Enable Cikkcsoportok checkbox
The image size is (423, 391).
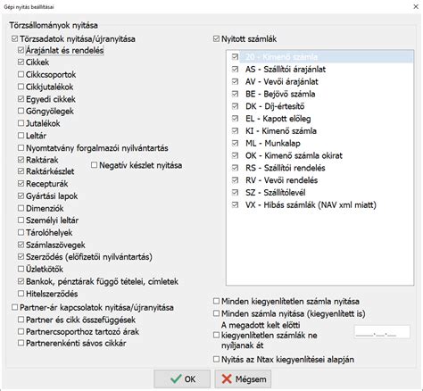[21, 74]
